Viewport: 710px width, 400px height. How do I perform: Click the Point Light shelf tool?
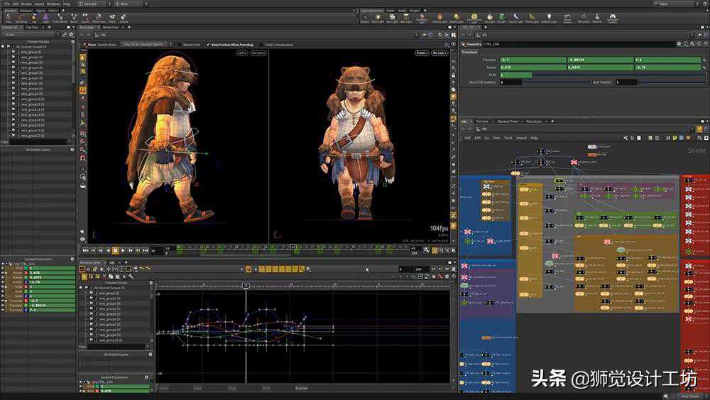(378, 18)
